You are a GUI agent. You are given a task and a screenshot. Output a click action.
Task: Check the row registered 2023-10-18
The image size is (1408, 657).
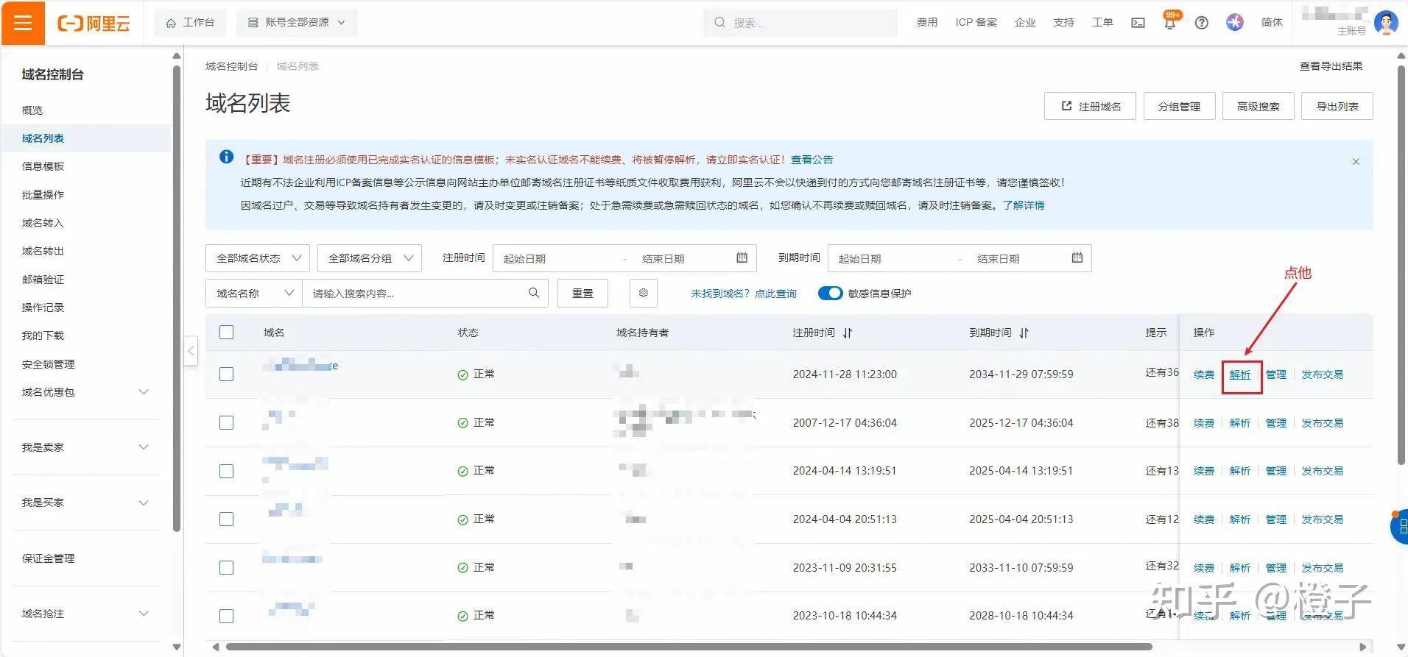coord(227,616)
